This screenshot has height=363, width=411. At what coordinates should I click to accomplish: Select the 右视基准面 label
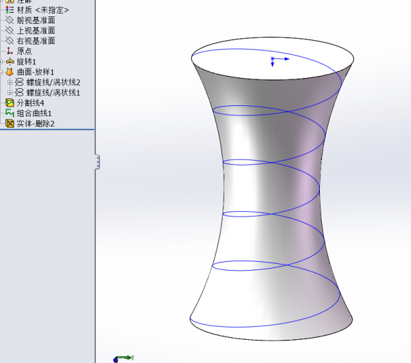36,40
